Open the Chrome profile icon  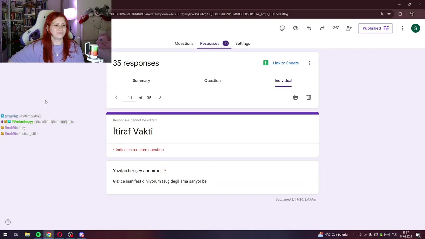tap(412, 14)
